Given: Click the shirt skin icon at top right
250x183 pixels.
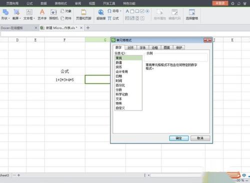Looking at the screenshot, I should pos(244,3).
